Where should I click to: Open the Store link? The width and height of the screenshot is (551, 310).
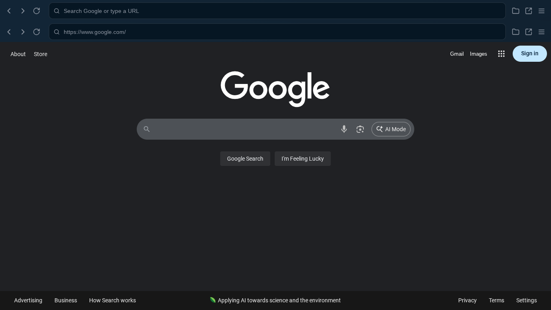pos(40,54)
